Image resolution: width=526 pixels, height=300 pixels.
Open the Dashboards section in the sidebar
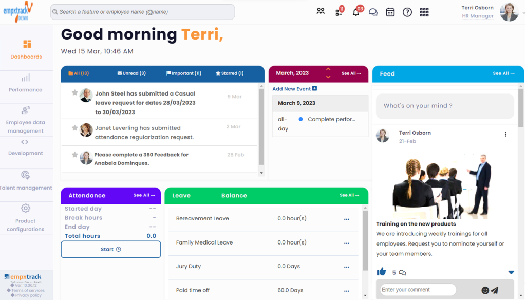point(26,50)
